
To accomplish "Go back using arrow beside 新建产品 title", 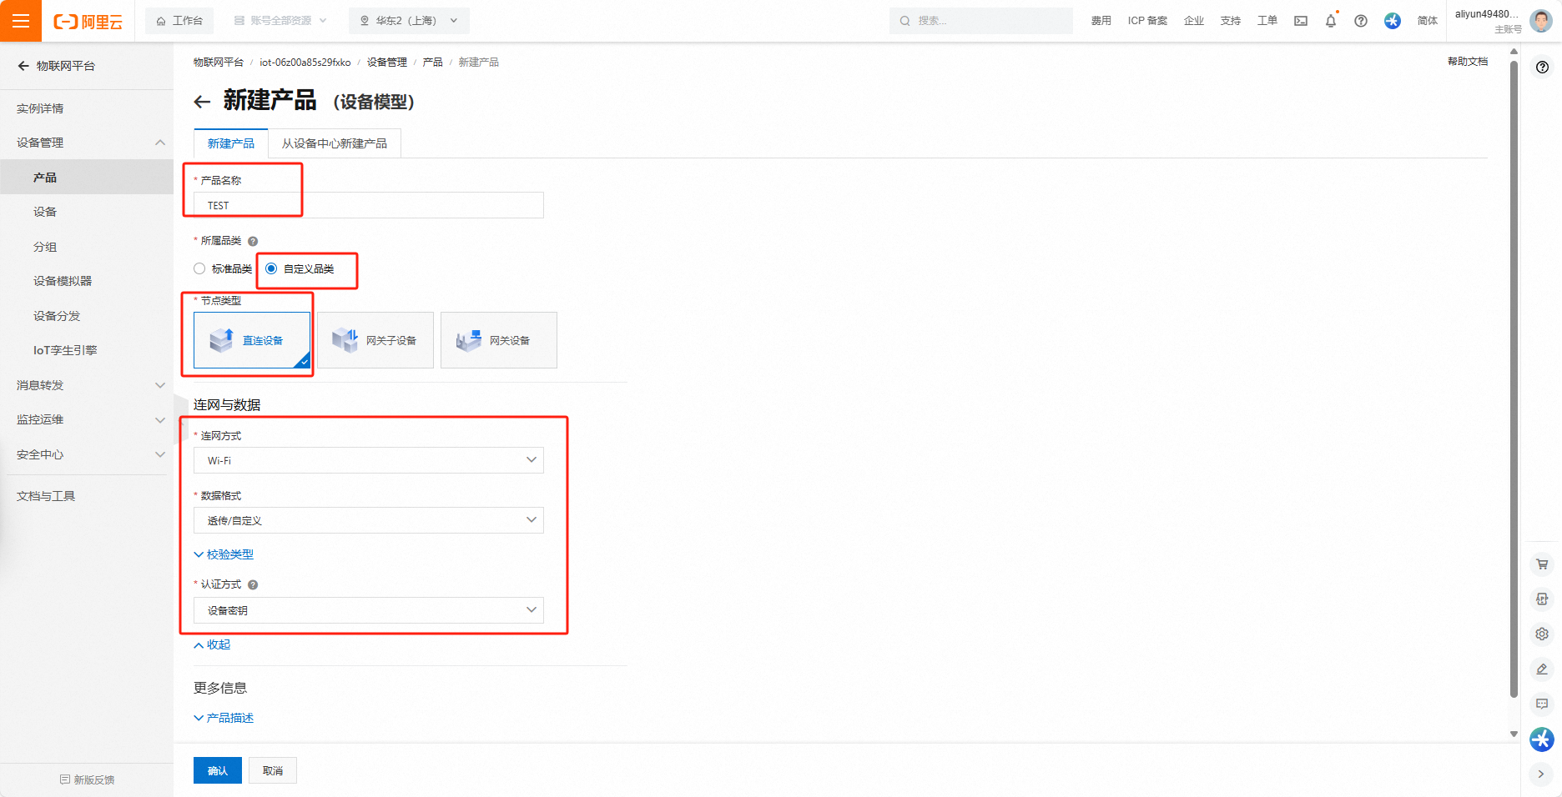I will point(202,102).
